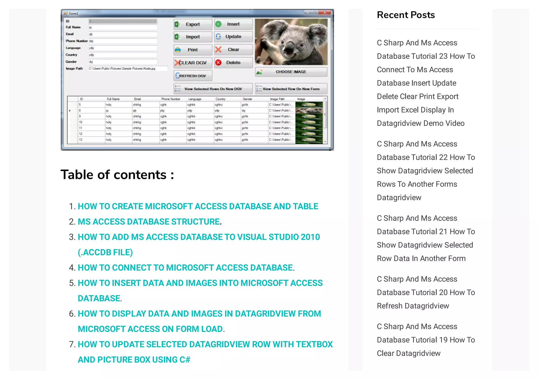Open How To Add MS Access Database link
538x380 pixels.
point(199,244)
